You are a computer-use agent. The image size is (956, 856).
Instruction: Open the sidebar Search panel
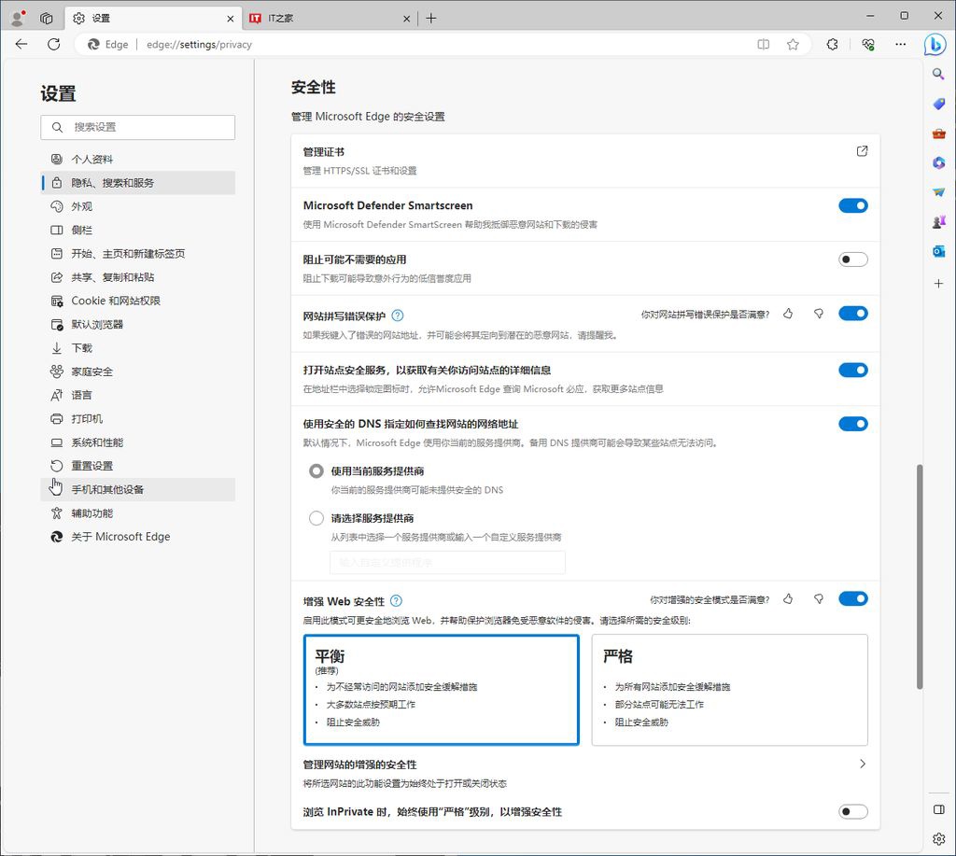937,74
